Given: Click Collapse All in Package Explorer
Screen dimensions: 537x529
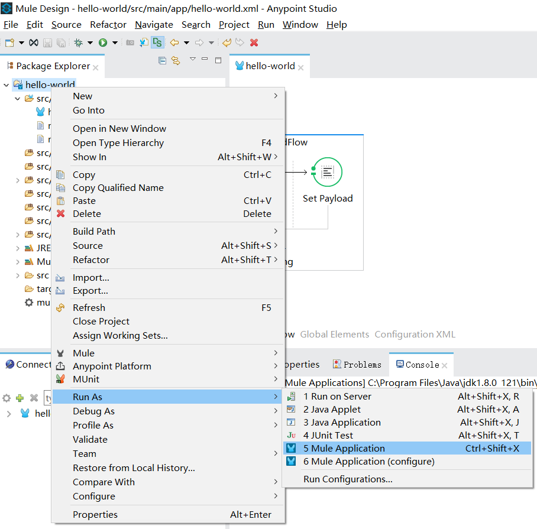Looking at the screenshot, I should [162, 60].
